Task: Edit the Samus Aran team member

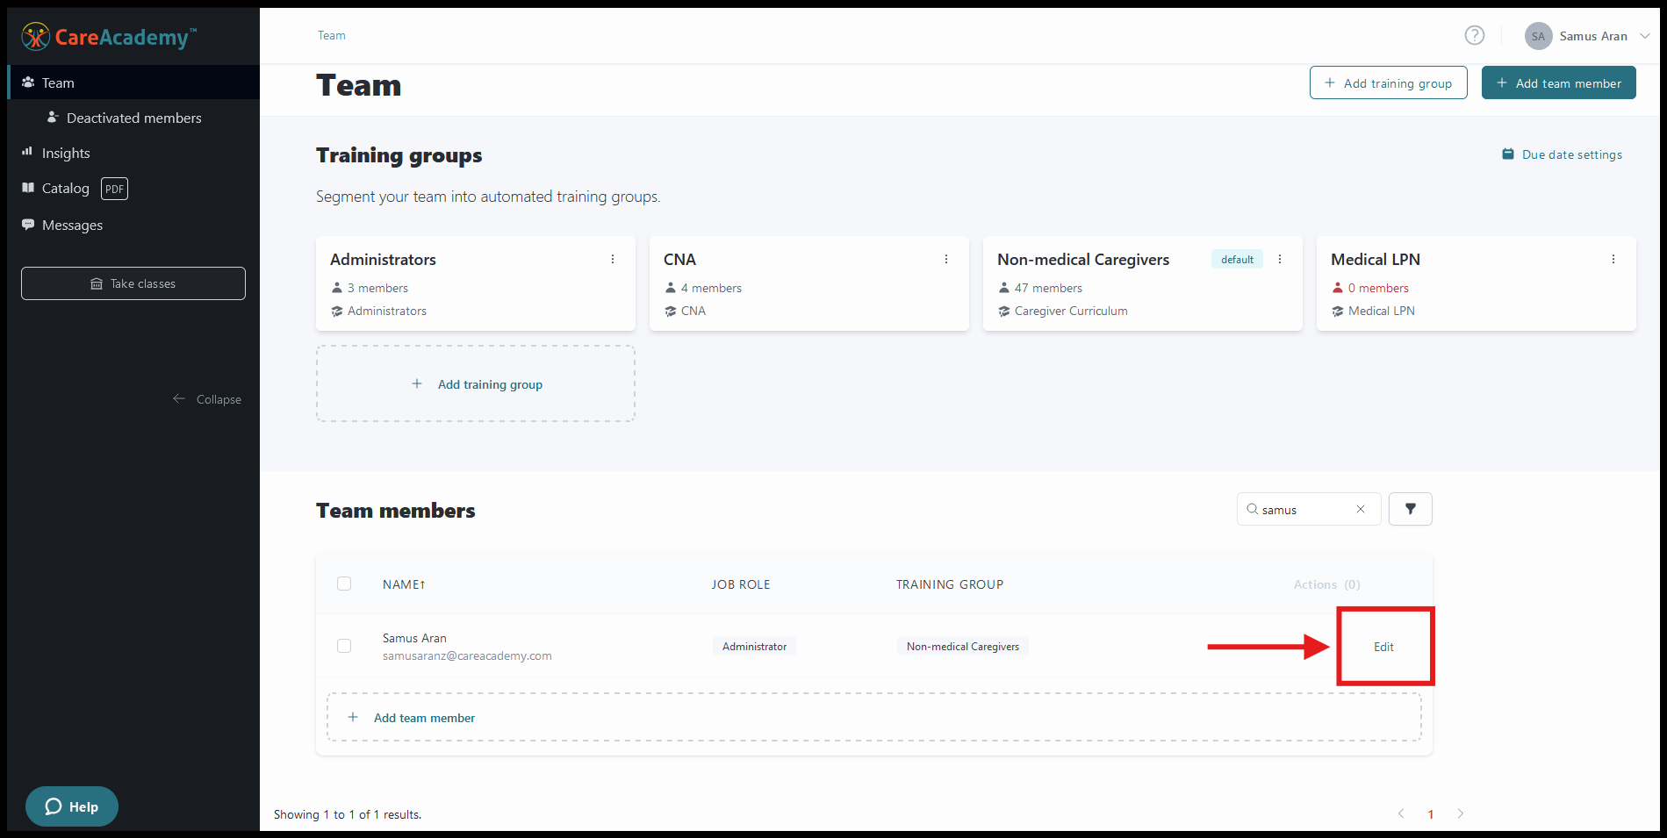Action: [x=1383, y=647]
